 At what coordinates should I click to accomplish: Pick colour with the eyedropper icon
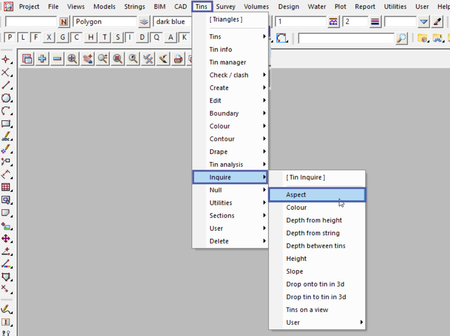point(437,22)
